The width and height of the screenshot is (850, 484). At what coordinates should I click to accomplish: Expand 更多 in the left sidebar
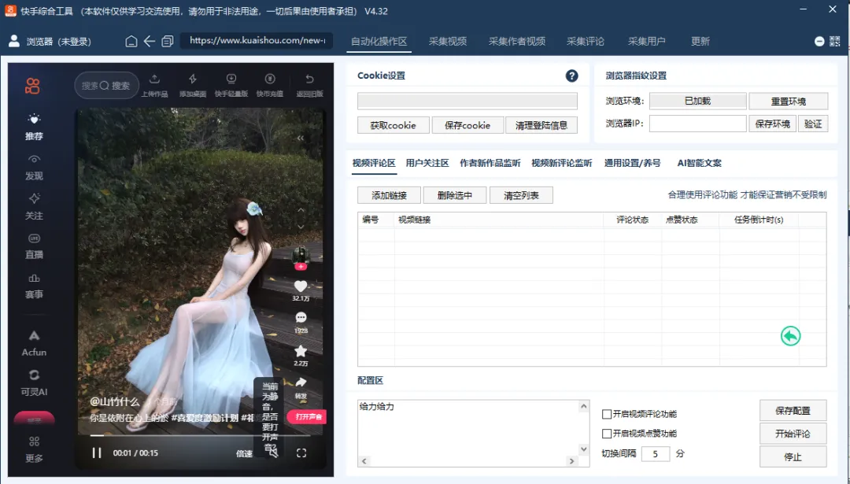[33, 449]
